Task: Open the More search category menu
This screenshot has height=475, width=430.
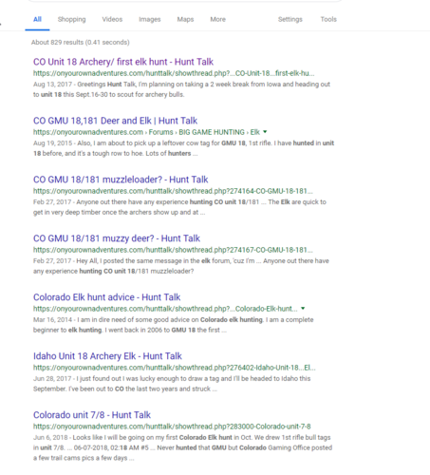Action: tap(217, 19)
